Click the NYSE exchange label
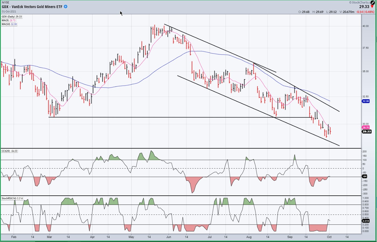 click(5, 2)
